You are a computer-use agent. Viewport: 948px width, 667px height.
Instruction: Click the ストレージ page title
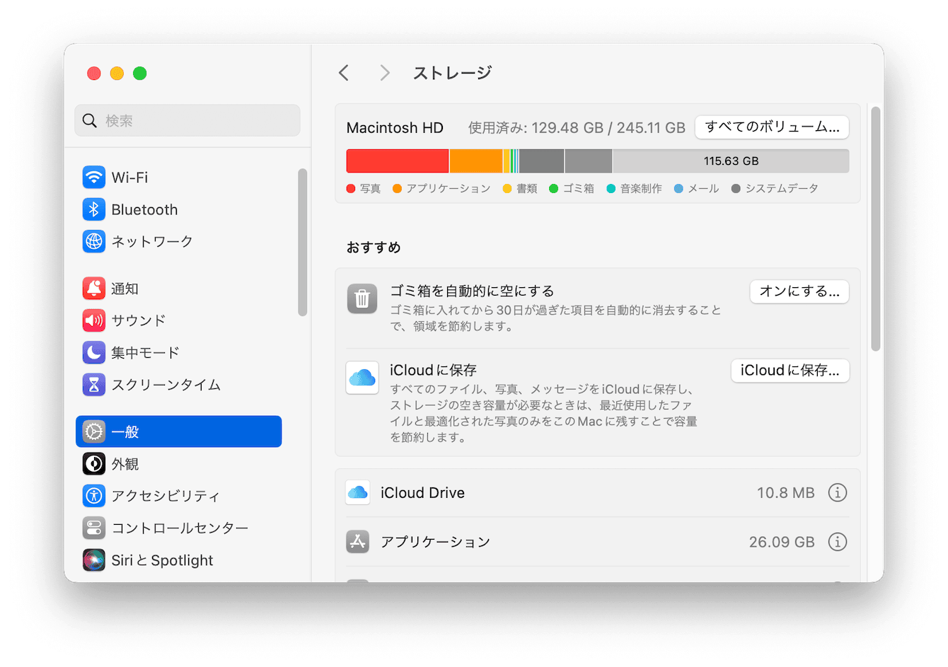click(452, 73)
